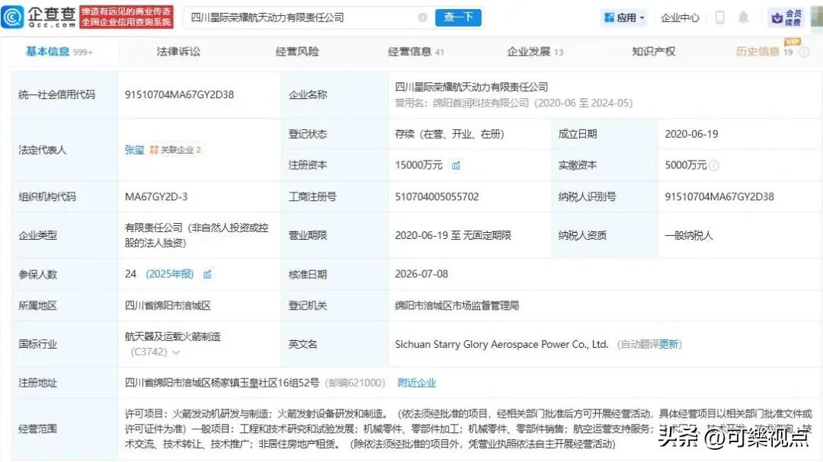Switch to 法律诉讼 tab
The image size is (823, 462).
[x=178, y=52]
